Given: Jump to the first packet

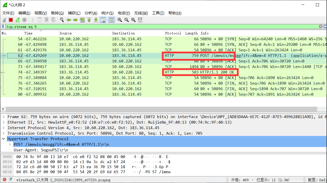Looking at the screenshot, I should point(89,20).
